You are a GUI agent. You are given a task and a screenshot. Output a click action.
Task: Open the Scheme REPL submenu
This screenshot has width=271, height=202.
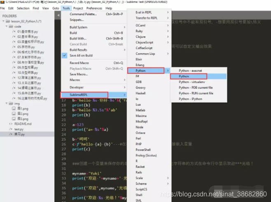click(x=149, y=184)
